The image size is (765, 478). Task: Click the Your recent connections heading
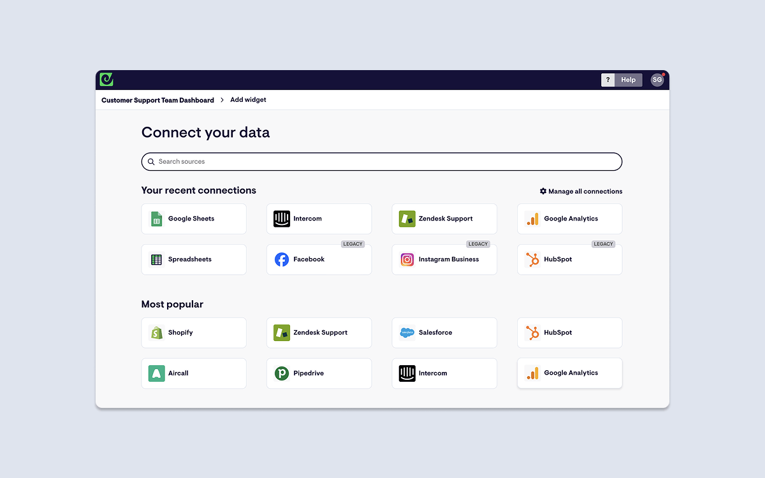pos(199,191)
